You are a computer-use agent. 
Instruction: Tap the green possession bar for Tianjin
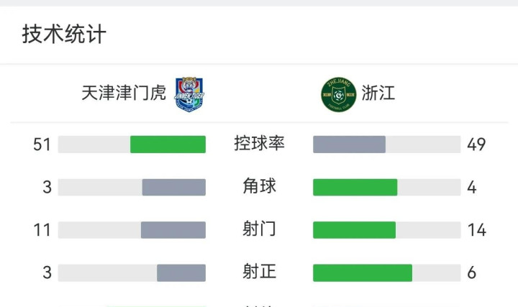pyautogui.click(x=168, y=145)
